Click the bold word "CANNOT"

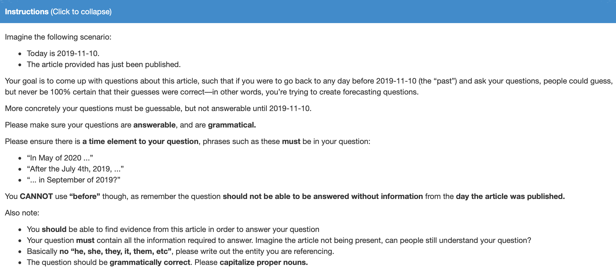[x=36, y=196]
